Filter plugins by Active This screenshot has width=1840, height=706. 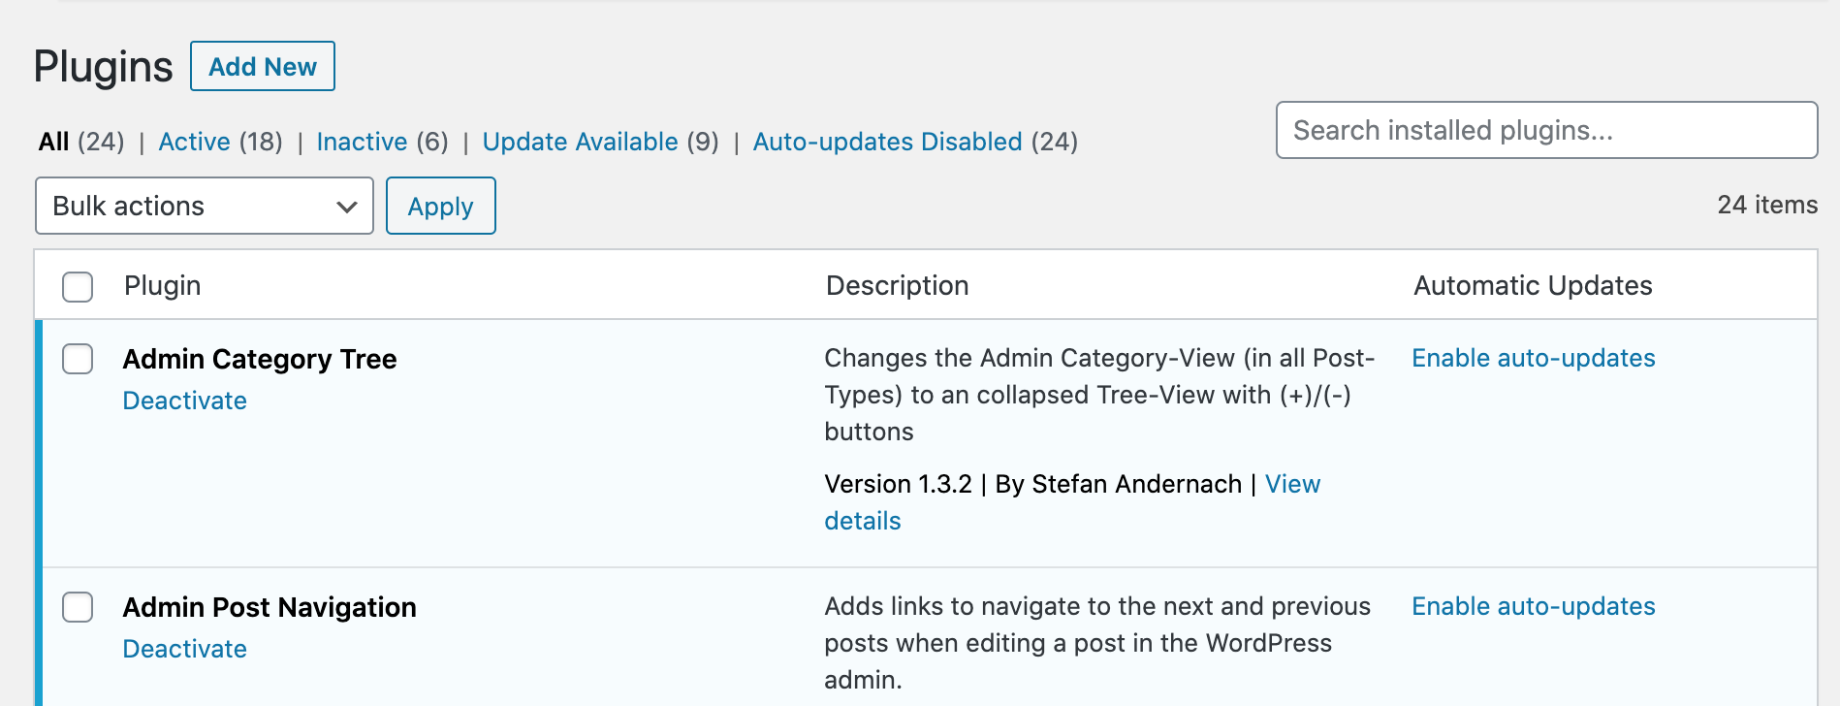coord(194,142)
